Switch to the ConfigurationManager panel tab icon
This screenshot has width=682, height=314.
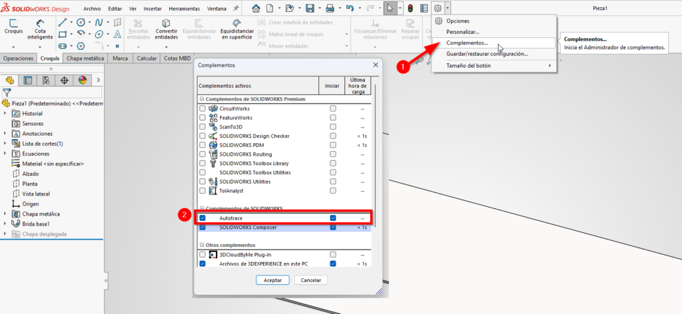pos(46,80)
